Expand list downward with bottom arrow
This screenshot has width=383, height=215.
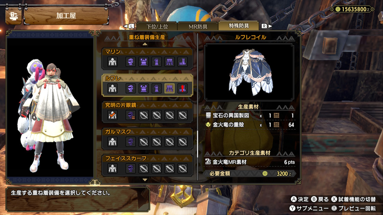pyautogui.click(x=145, y=180)
